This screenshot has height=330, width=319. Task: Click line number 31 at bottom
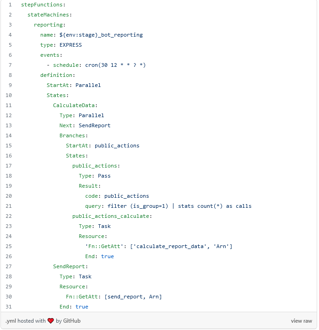click(x=10, y=307)
